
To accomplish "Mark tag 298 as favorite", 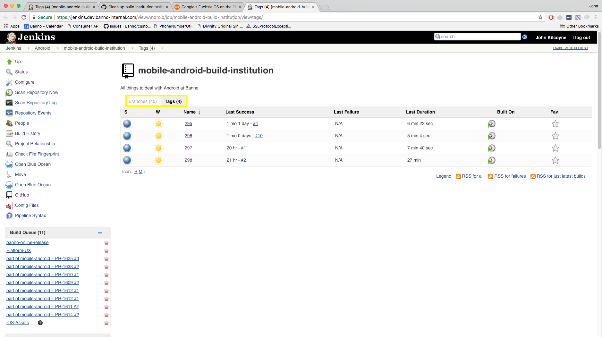I will (555, 160).
